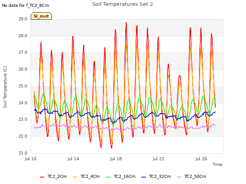Click the 29.0 y-axis tick label
This screenshot has height=184, width=246.
(x=23, y=19)
